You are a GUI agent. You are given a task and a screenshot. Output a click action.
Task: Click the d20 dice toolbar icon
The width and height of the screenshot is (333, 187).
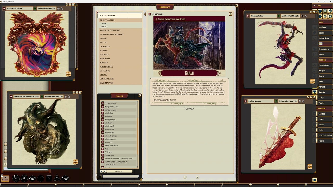(x=330, y=11)
